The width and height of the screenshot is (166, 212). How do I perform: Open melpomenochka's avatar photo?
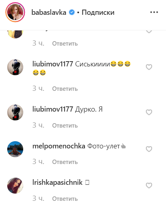[x=15, y=149]
